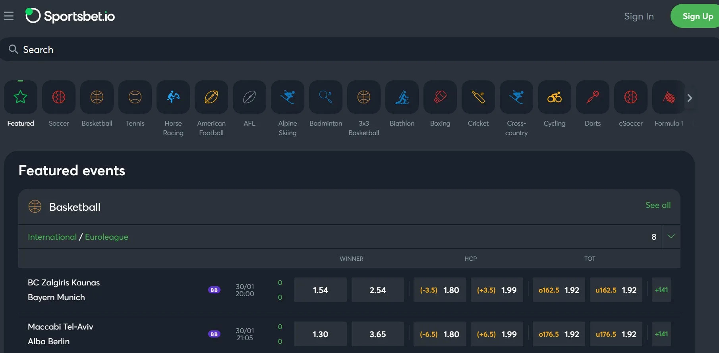Screen dimensions: 719x353
Task: Open the Boxing sport icon
Action: 440,97
